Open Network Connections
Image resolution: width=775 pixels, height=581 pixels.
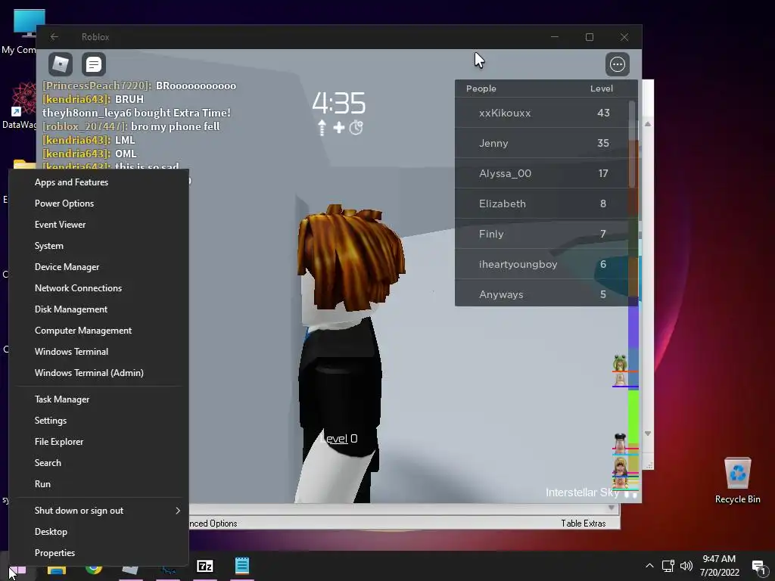[x=99, y=288]
